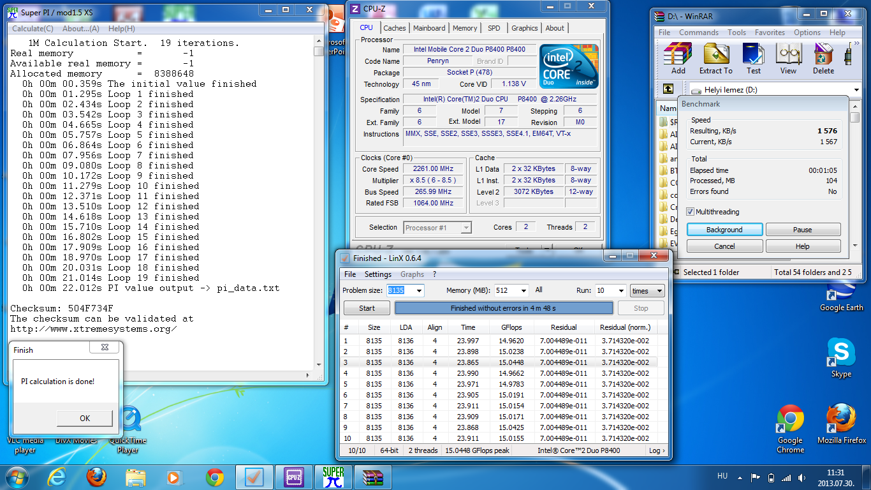Click the network signal tray icon
The height and width of the screenshot is (490, 871).
786,477
